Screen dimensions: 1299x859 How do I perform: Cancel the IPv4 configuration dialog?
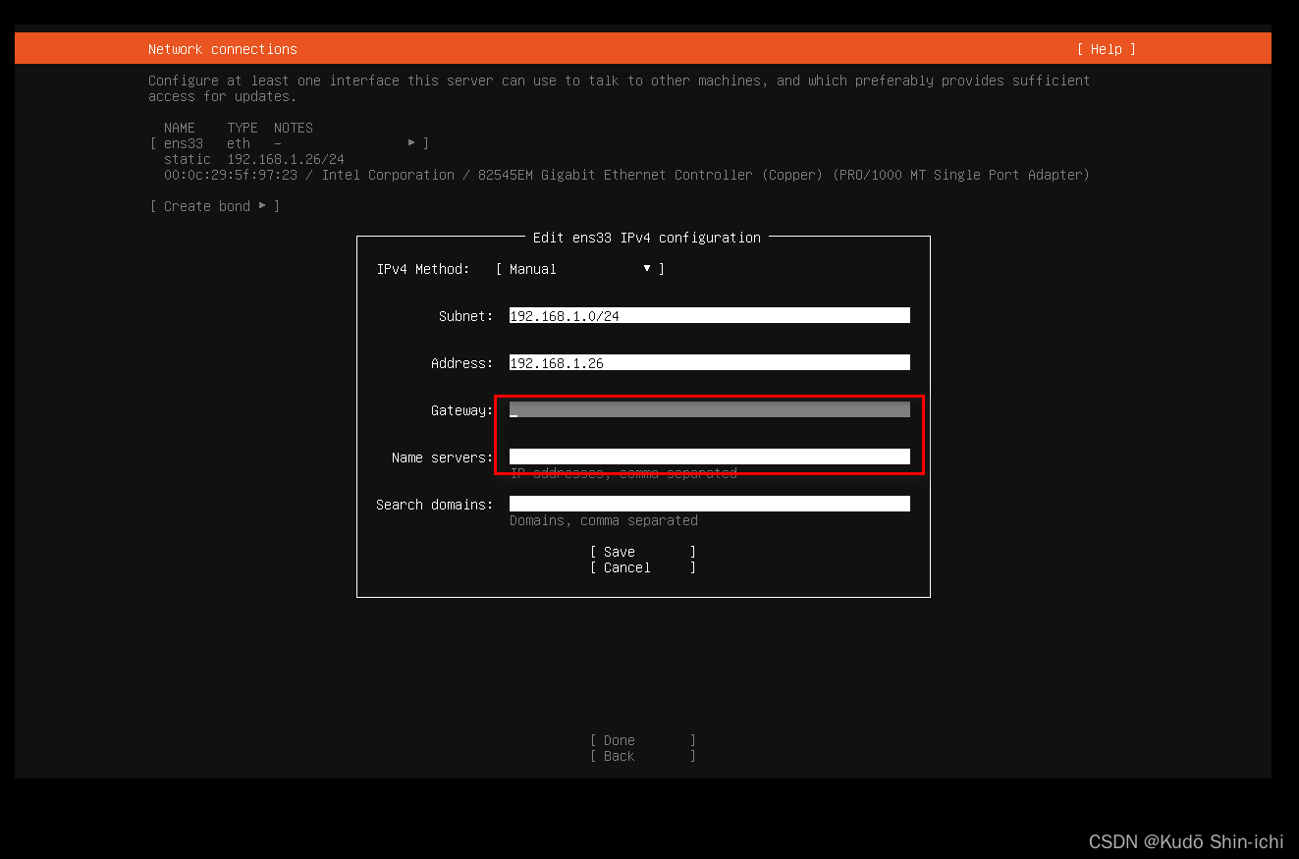(643, 567)
